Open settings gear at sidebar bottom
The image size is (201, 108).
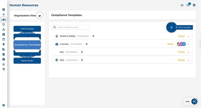pos(4,105)
